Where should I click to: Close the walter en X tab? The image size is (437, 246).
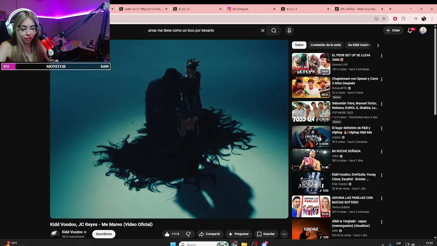(x=166, y=9)
